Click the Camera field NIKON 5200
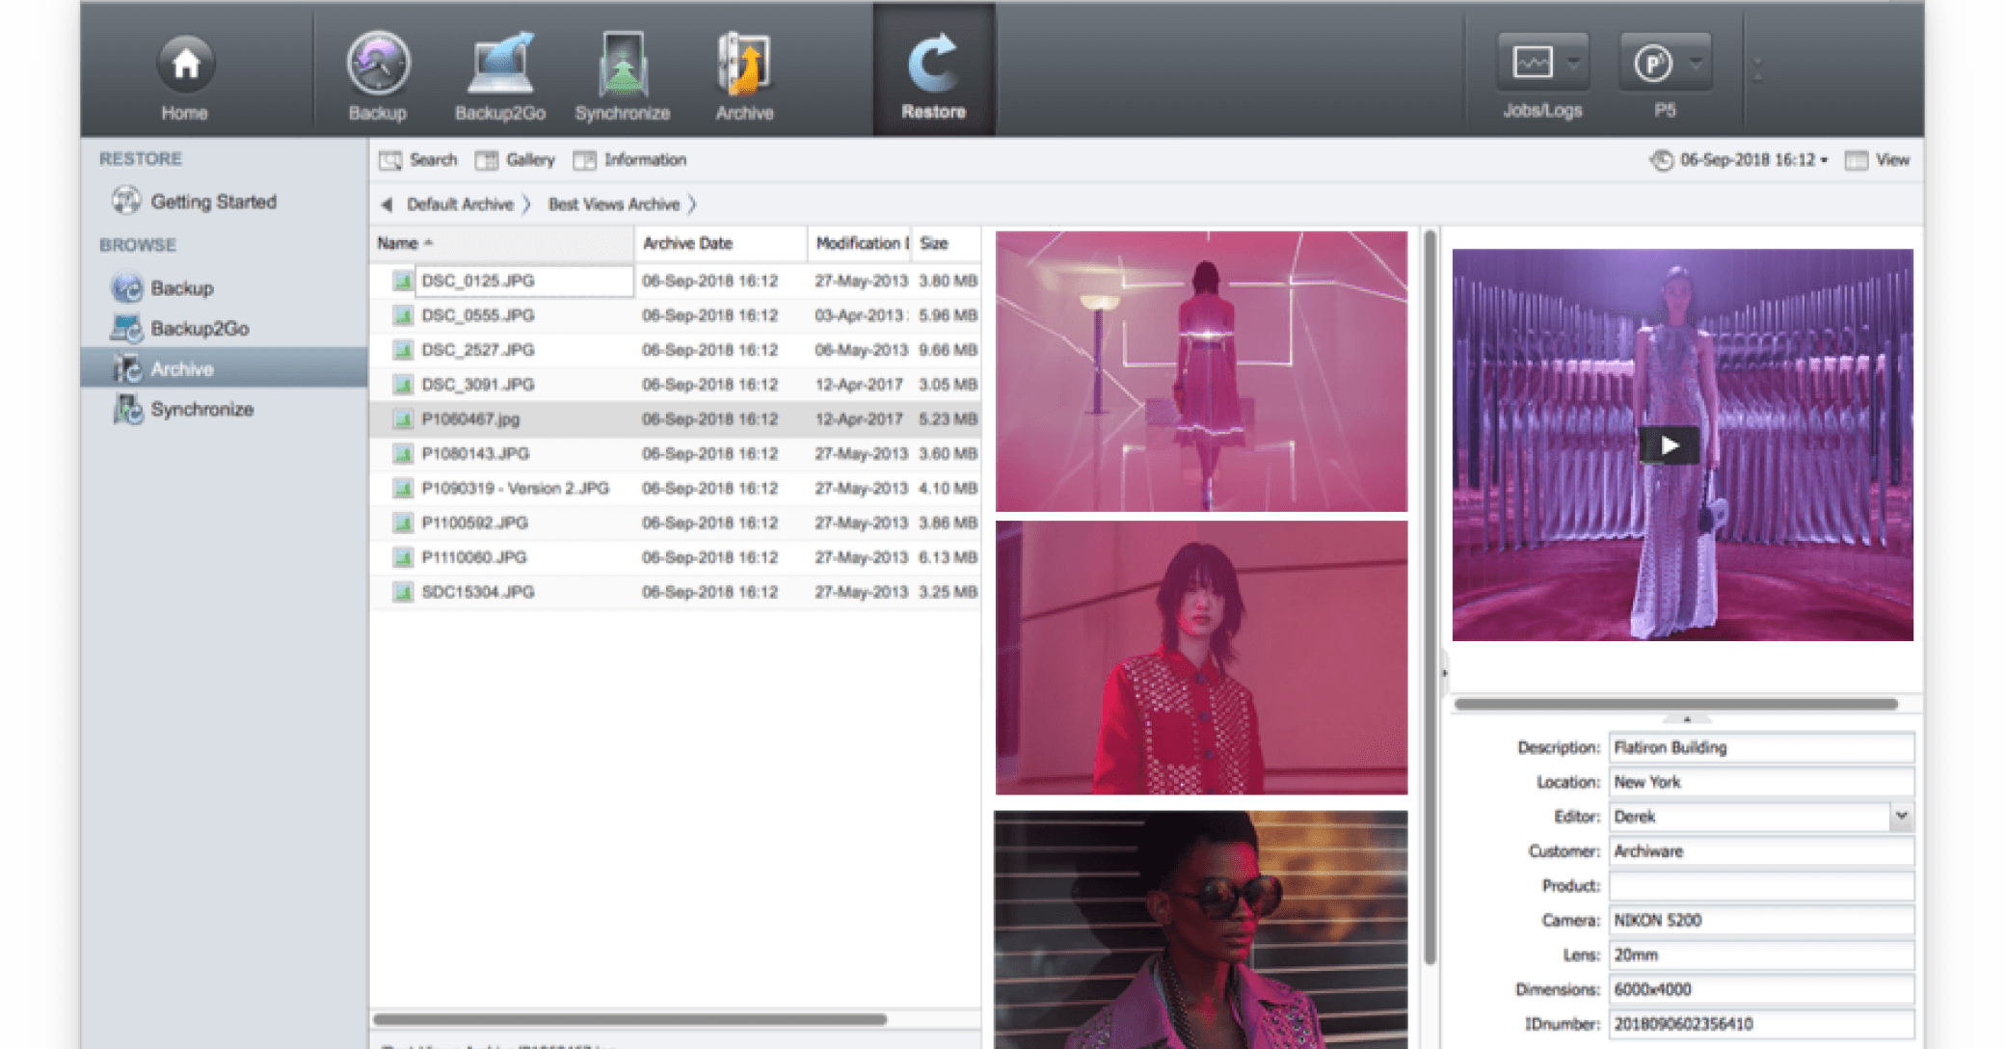Image resolution: width=2005 pixels, height=1049 pixels. pyautogui.click(x=1761, y=921)
